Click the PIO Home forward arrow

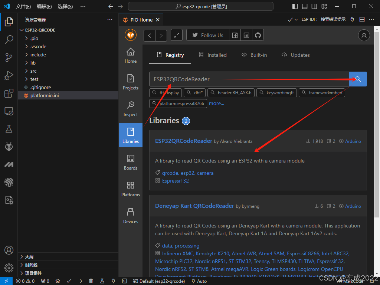click(x=161, y=36)
